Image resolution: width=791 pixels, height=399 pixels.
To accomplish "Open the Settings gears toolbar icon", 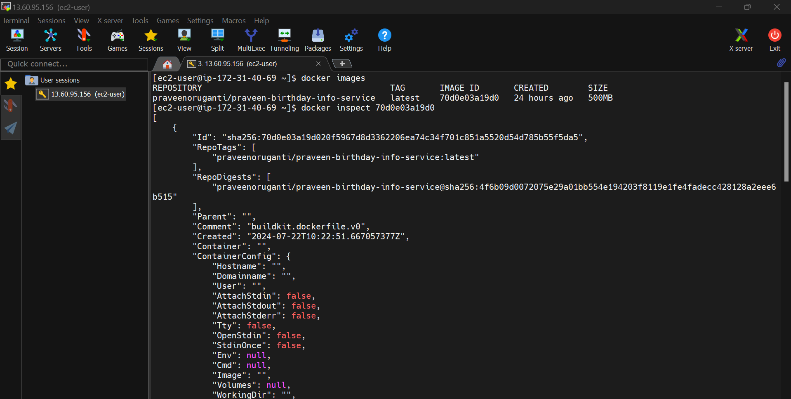I will tap(351, 40).
